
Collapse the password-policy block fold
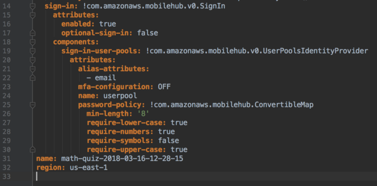tap(33, 105)
